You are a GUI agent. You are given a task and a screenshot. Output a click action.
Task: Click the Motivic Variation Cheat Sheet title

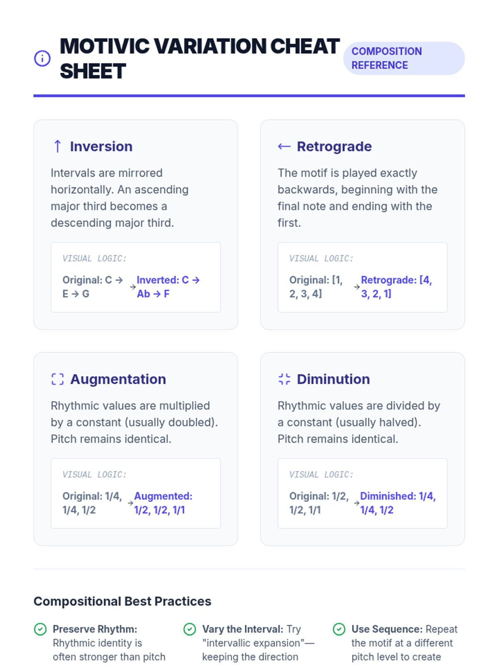tap(200, 58)
